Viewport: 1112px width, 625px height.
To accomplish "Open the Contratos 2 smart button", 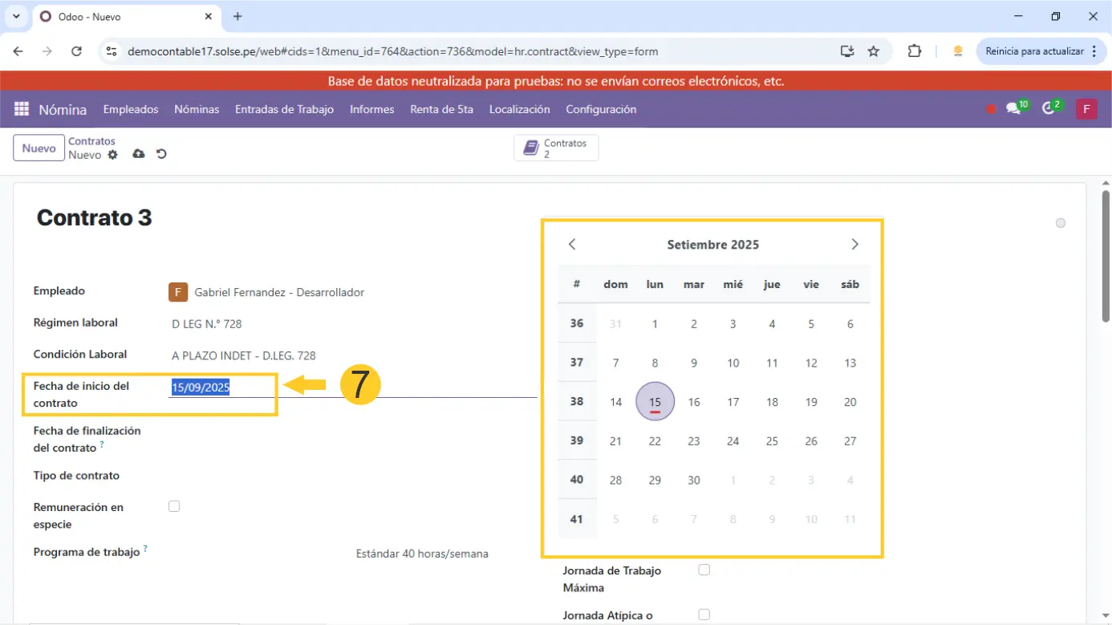I will pos(556,148).
